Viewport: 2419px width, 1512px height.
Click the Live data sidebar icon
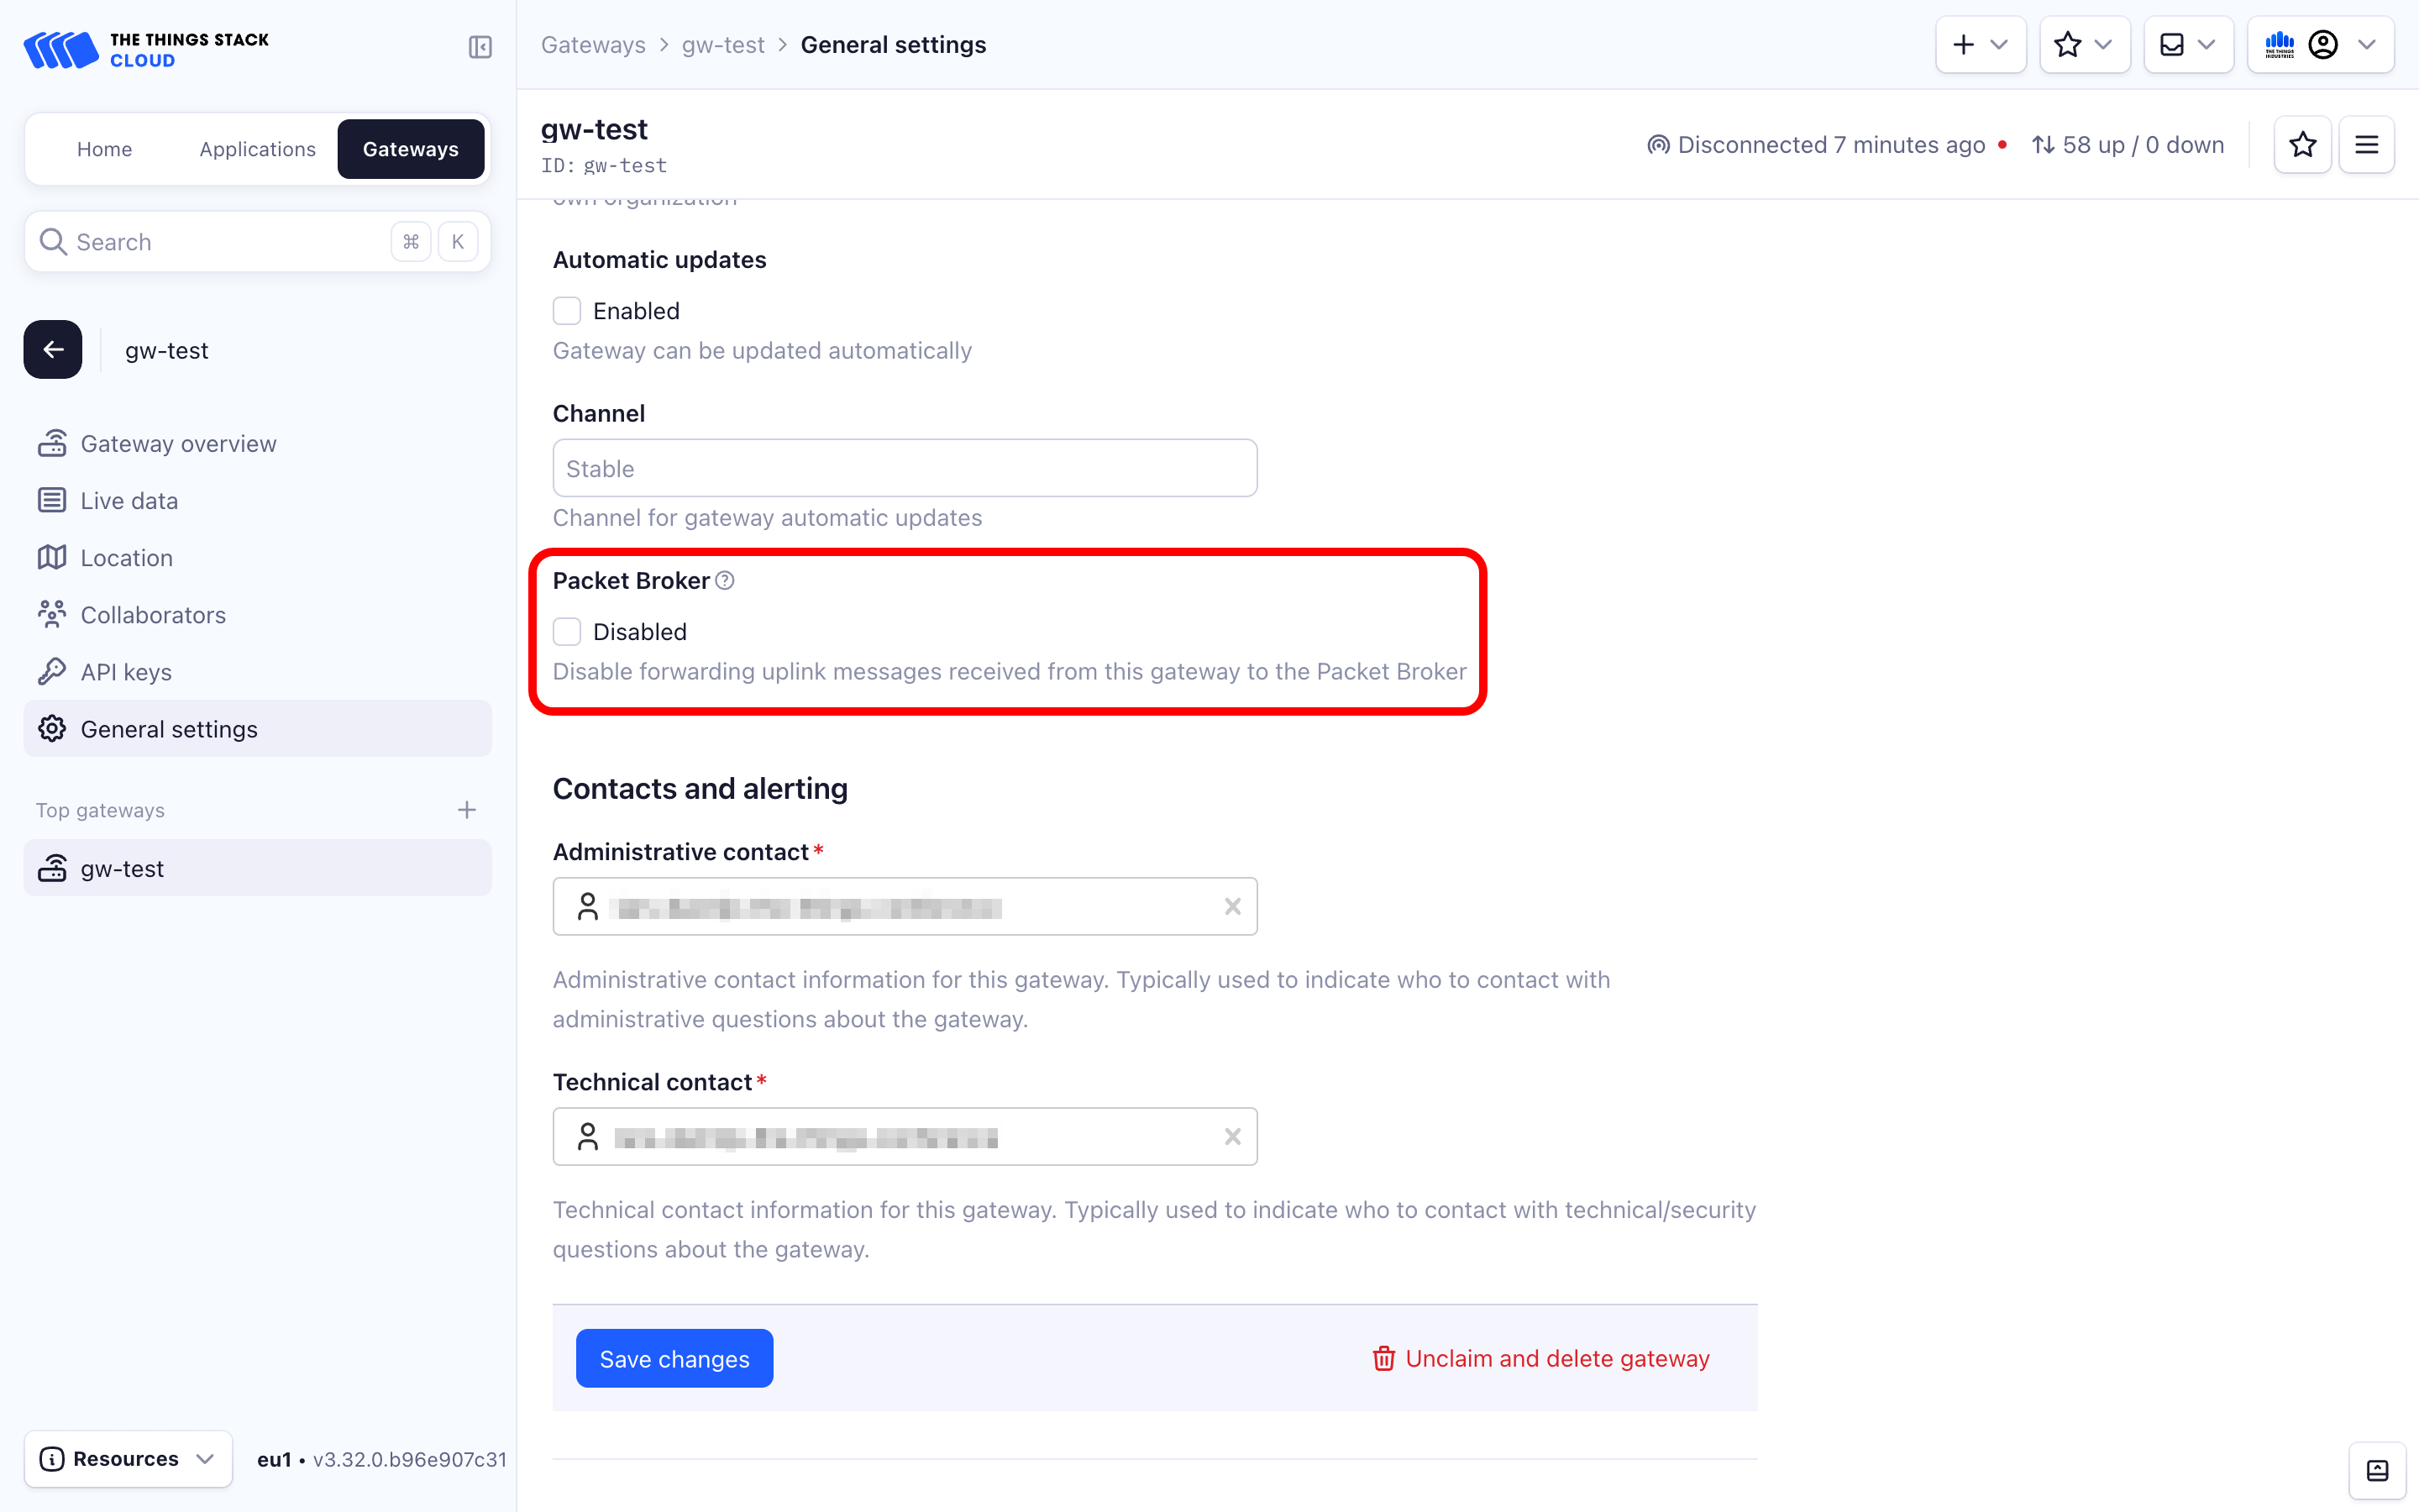52,501
